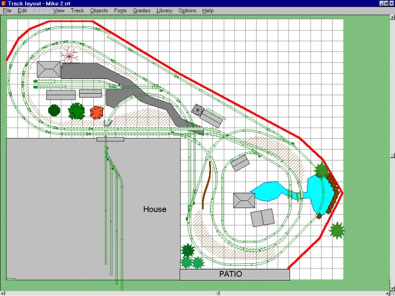The height and width of the screenshot is (296, 395).
Task: Select the hip-roof building near red tree
Action: [x=49, y=69]
